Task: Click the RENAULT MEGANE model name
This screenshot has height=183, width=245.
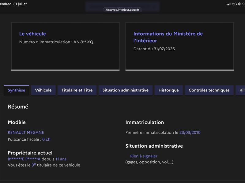Action: [x=26, y=132]
